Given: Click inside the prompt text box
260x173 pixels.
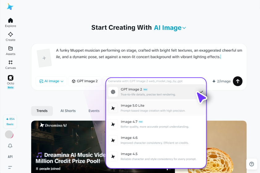Looking at the screenshot, I should (x=149, y=53).
